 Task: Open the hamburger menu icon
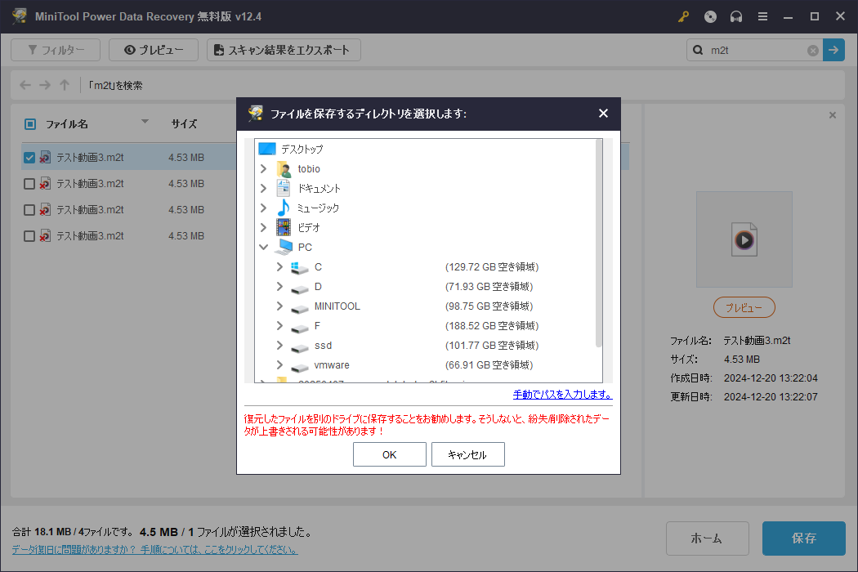coord(762,17)
